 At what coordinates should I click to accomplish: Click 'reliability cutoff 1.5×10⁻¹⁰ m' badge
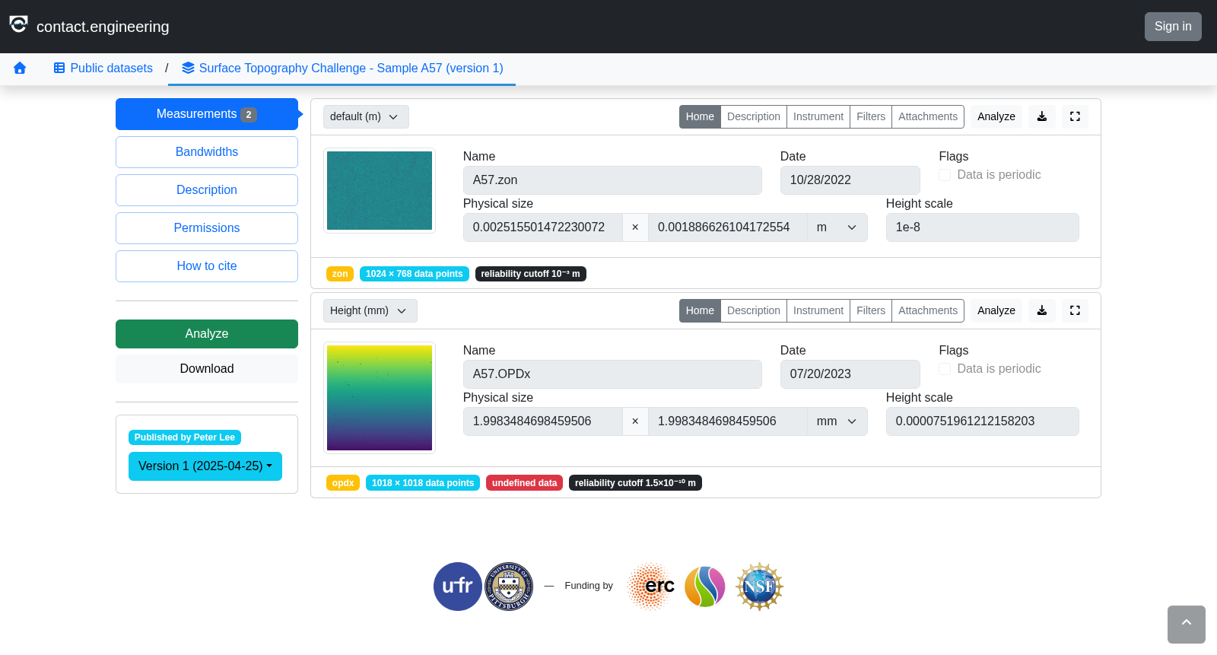pyautogui.click(x=635, y=483)
